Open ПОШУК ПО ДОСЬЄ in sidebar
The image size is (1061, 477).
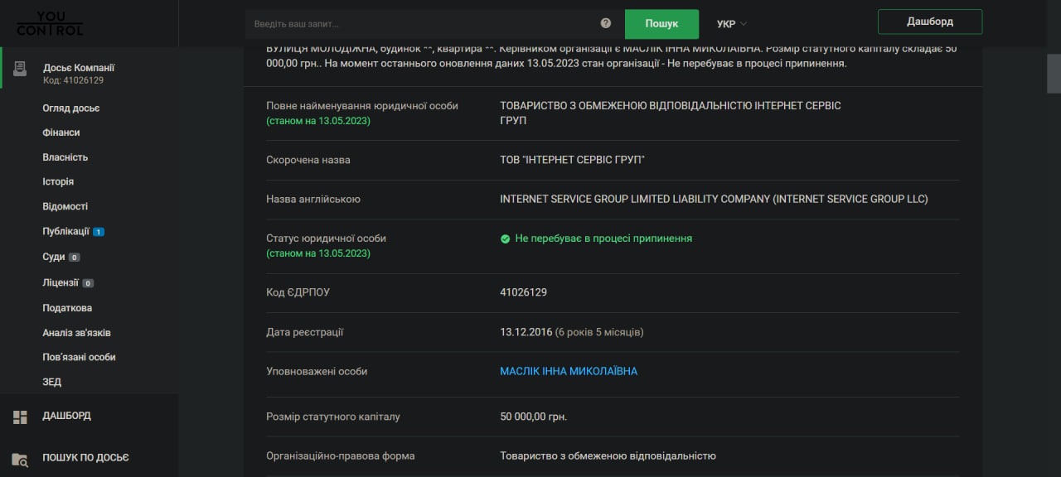tap(86, 458)
